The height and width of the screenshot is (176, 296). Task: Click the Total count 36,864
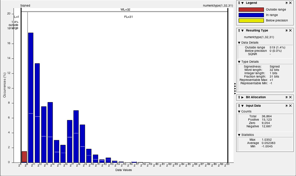266,116
